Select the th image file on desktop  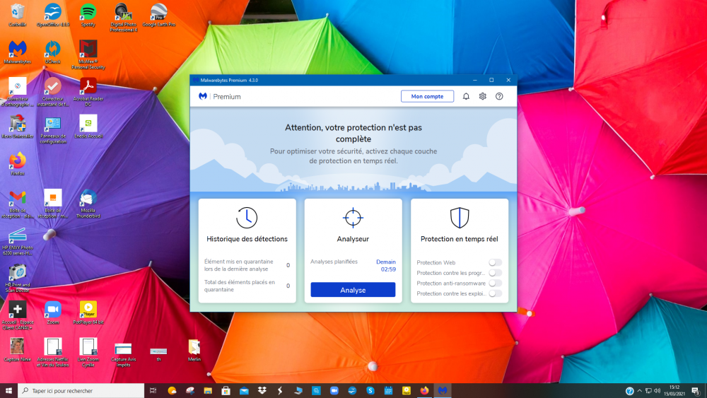click(158, 354)
